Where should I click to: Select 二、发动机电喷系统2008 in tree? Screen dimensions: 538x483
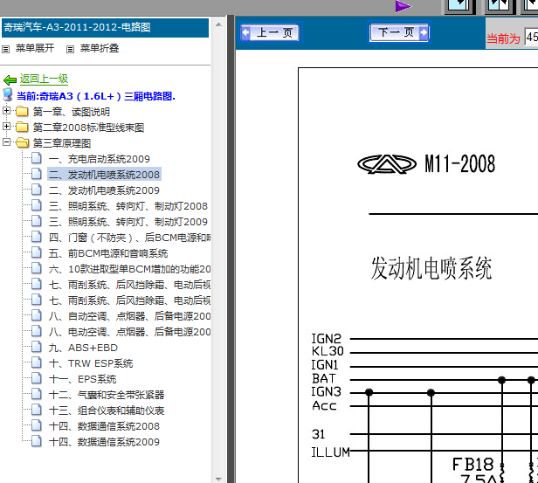pos(104,175)
